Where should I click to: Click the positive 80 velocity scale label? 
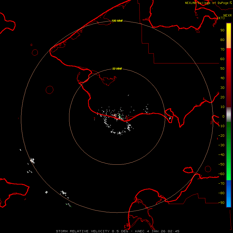[222, 40]
